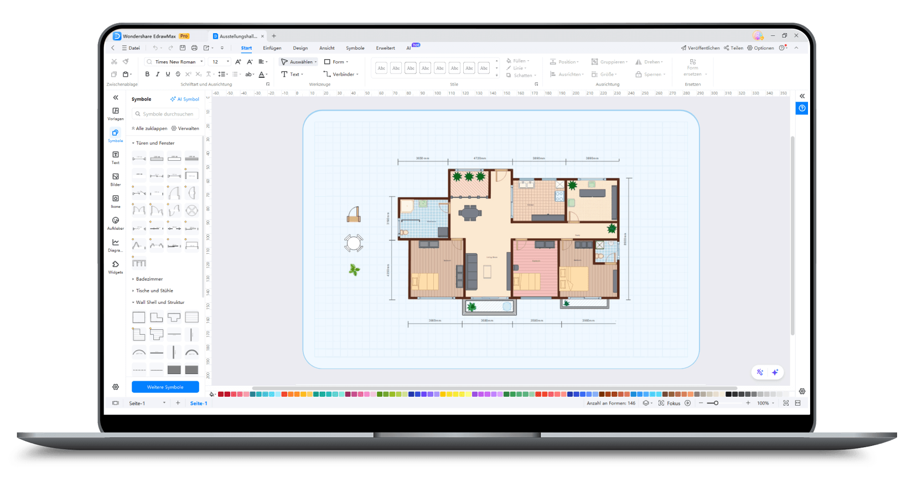Toggle italic text formatting
The image size is (922, 489).
coord(158,74)
